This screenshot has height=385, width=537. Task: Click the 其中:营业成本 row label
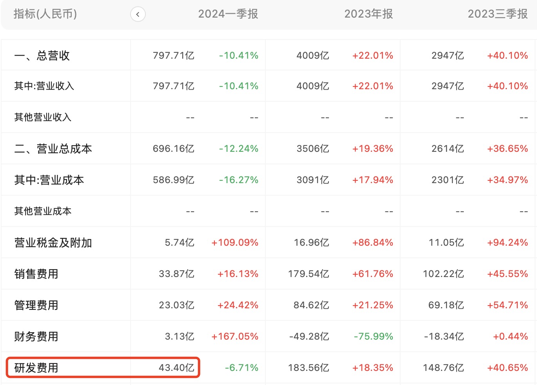pos(49,180)
